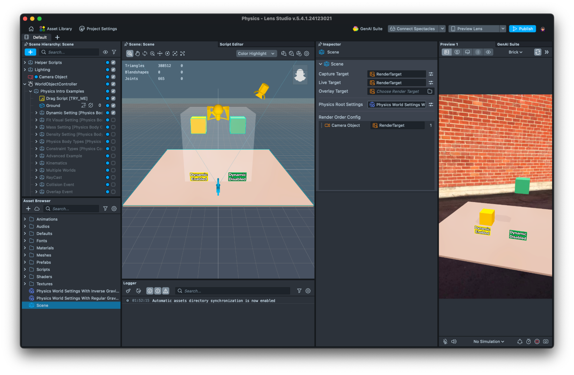574x375 pixels.
Task: Click the Publish button
Action: tap(522, 29)
